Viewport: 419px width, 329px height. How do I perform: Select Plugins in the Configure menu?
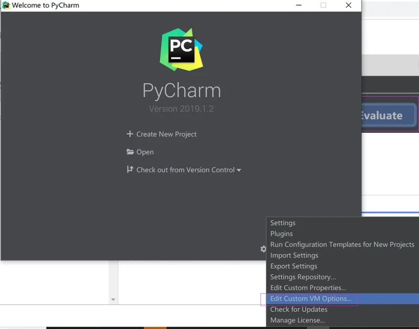(281, 234)
